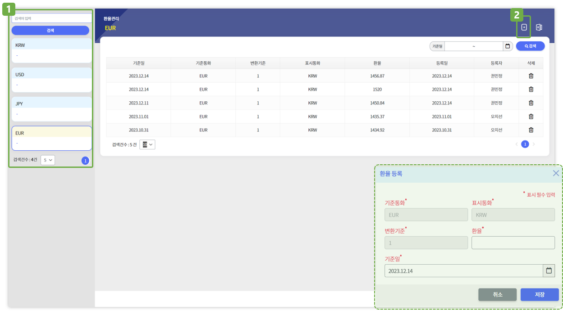Image resolution: width=563 pixels, height=311 pixels.
Task: Export the table with the Excel icon
Action: coord(539,27)
